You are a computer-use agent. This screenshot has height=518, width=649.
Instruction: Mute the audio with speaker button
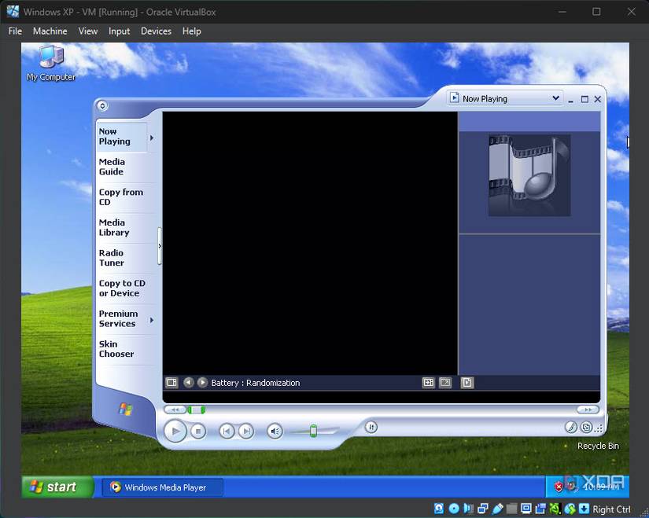pyautogui.click(x=275, y=432)
